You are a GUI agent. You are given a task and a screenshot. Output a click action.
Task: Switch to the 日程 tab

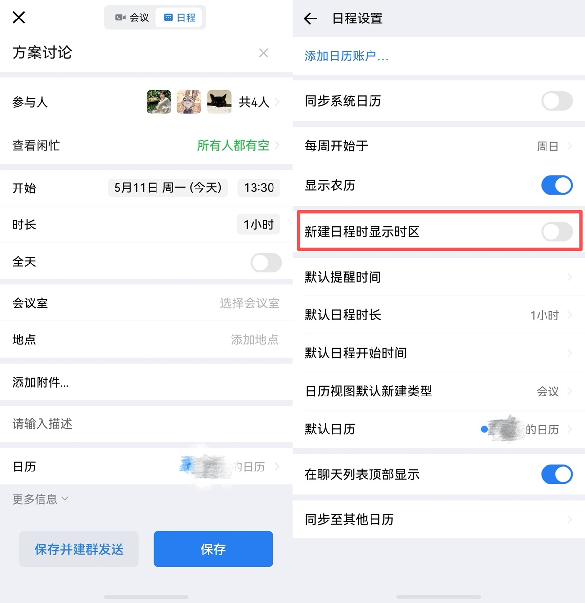click(180, 18)
